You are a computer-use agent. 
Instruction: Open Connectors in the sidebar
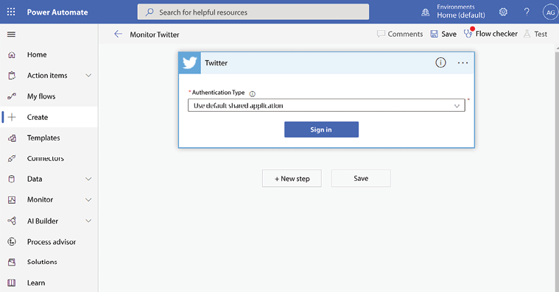point(45,158)
